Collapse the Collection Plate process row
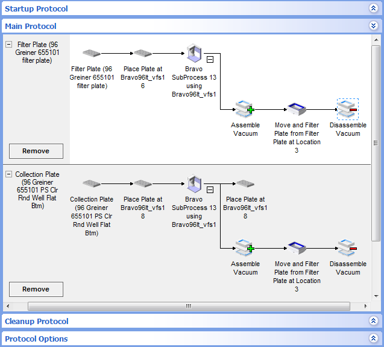The width and height of the screenshot is (384, 347). coord(9,174)
